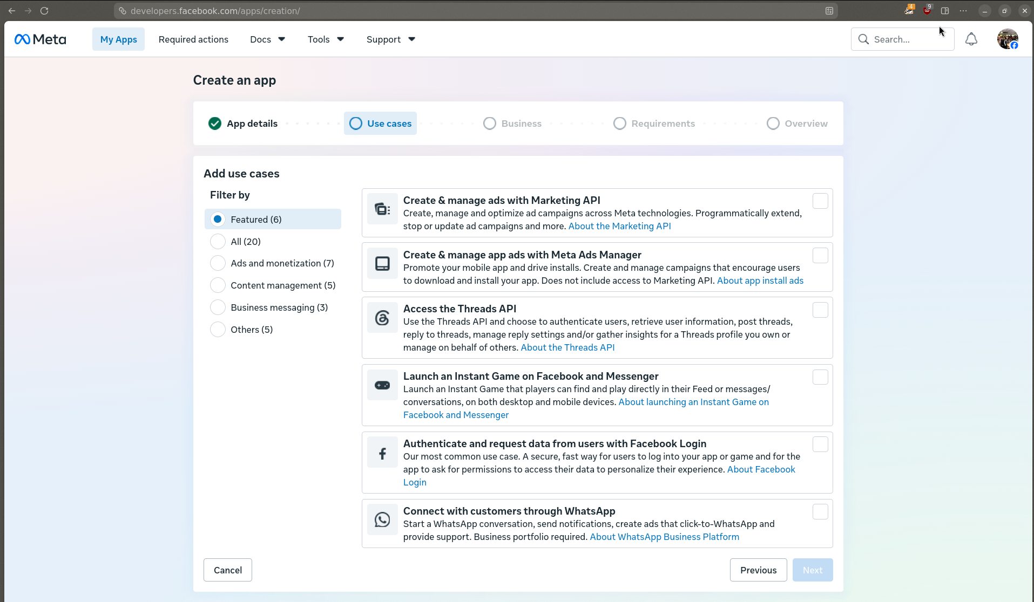Go back with the browser back arrow
Screen dimensions: 1034x602
12,11
